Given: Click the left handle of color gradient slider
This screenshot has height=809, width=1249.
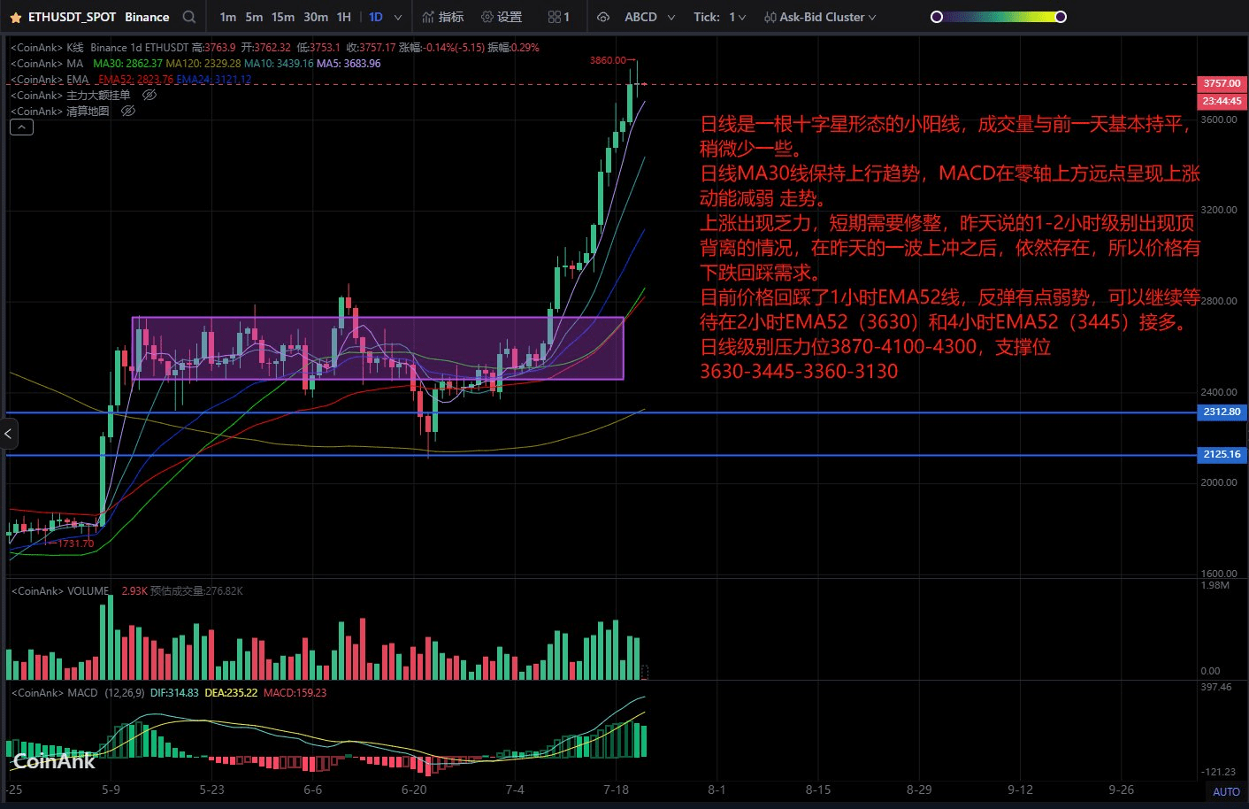Looking at the screenshot, I should tap(937, 17).
